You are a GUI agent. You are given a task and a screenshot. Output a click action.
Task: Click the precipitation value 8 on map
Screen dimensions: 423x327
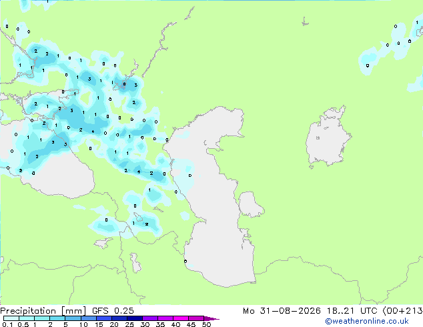tap(124, 84)
